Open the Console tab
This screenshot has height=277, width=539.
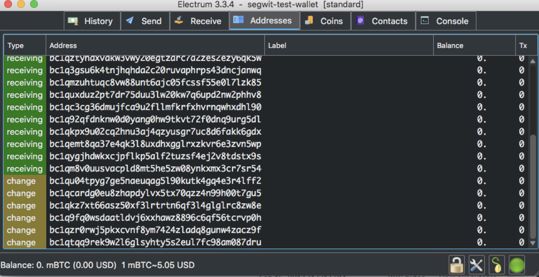pyautogui.click(x=446, y=21)
